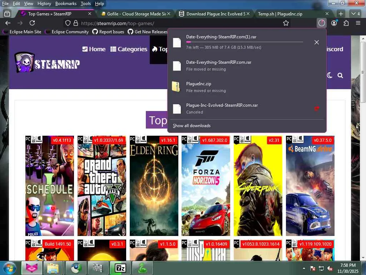The height and width of the screenshot is (275, 366).
Task: Open the taskbar clock showing 7:58 PM
Action: [348, 268]
